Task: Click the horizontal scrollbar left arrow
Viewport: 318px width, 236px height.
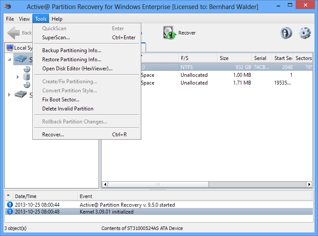Action: tap(105, 184)
